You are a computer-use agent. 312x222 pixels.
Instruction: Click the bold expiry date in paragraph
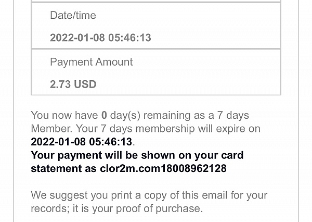(82, 142)
